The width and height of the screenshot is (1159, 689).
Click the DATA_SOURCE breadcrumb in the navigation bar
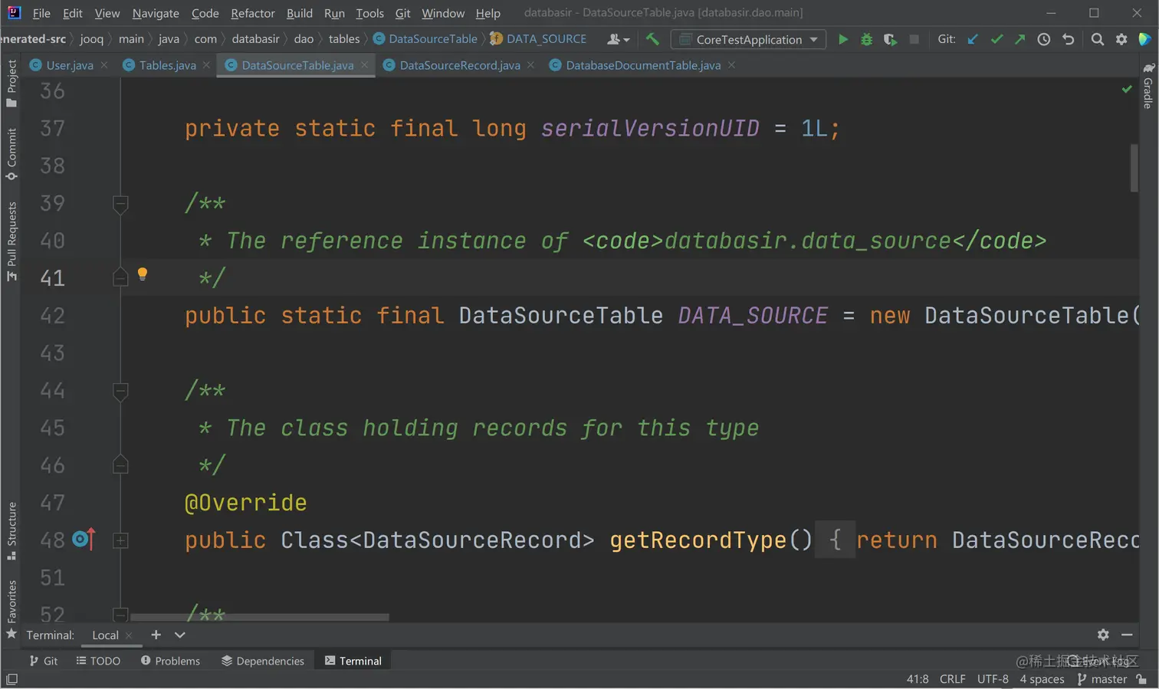[539, 39]
